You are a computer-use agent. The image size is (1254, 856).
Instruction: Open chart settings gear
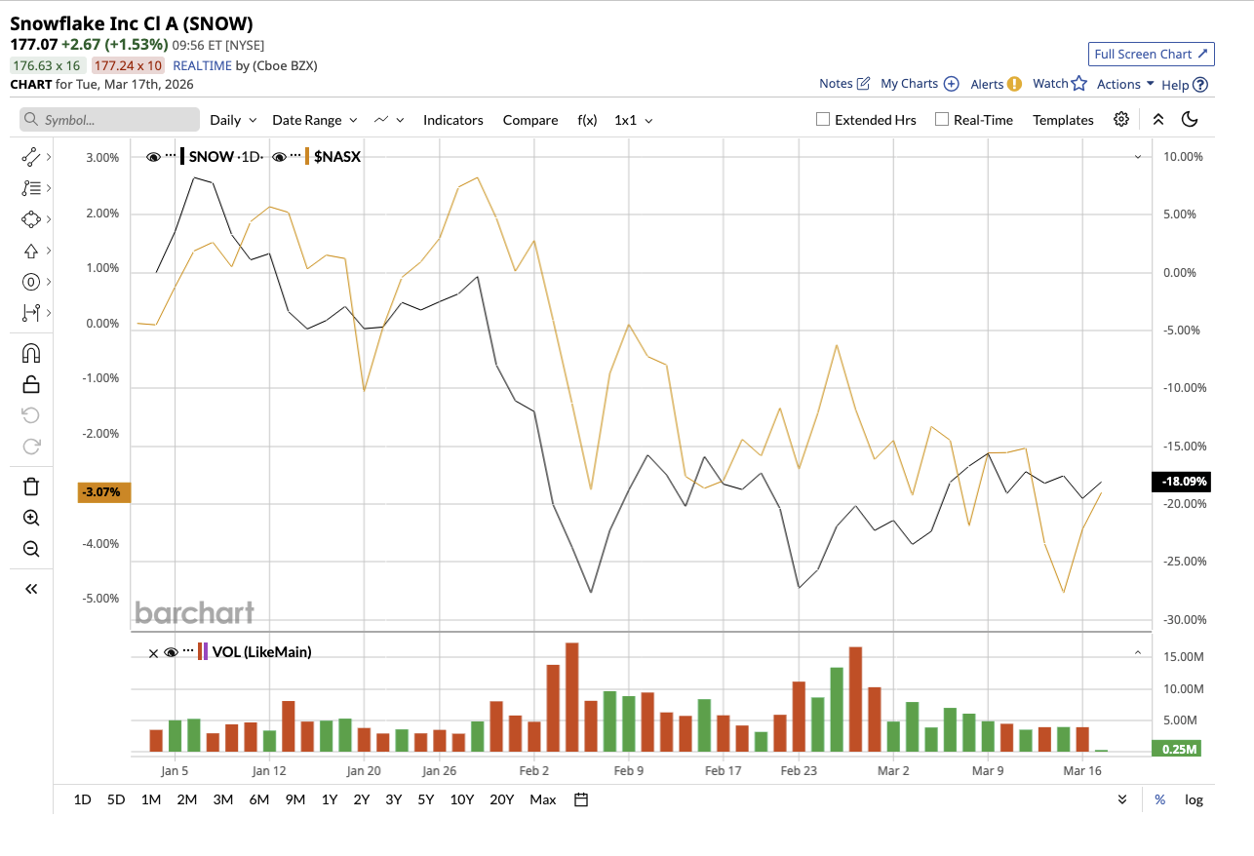tap(1121, 119)
